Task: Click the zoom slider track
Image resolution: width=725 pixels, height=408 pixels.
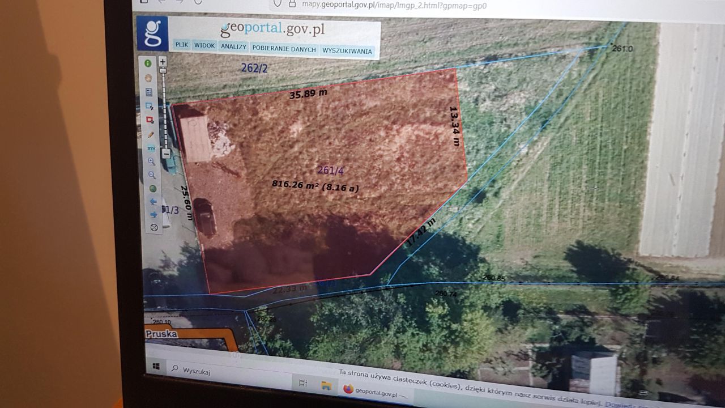Action: [164, 108]
